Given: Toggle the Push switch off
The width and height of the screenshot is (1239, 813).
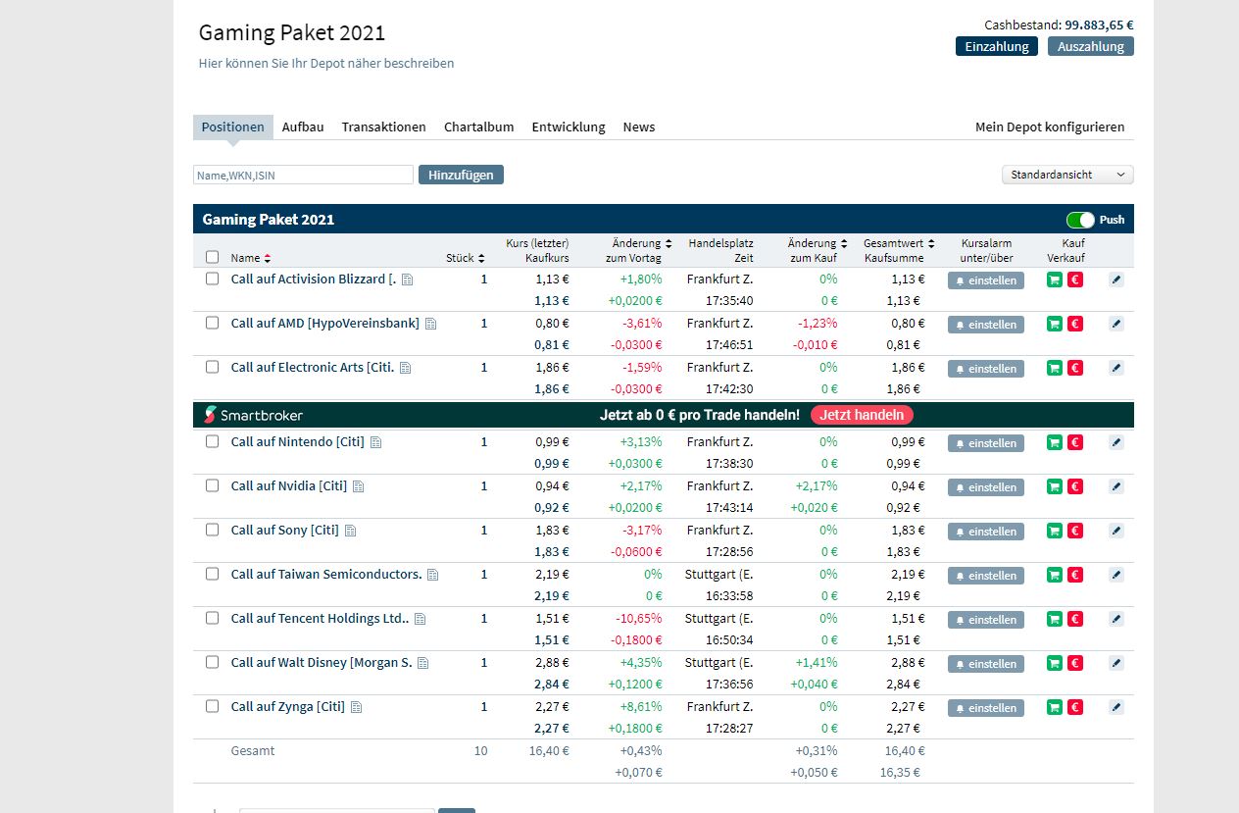Looking at the screenshot, I should [x=1080, y=220].
